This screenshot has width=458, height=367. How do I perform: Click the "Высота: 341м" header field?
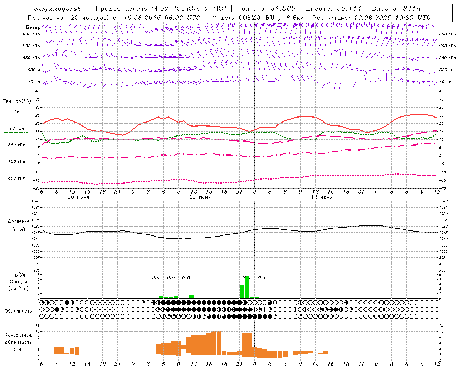(x=396, y=9)
